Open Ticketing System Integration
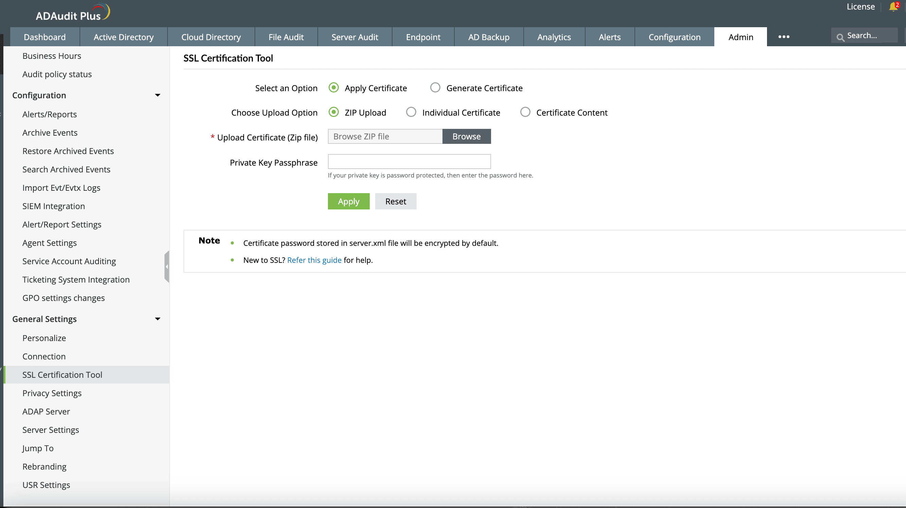This screenshot has height=508, width=906. [x=76, y=279]
